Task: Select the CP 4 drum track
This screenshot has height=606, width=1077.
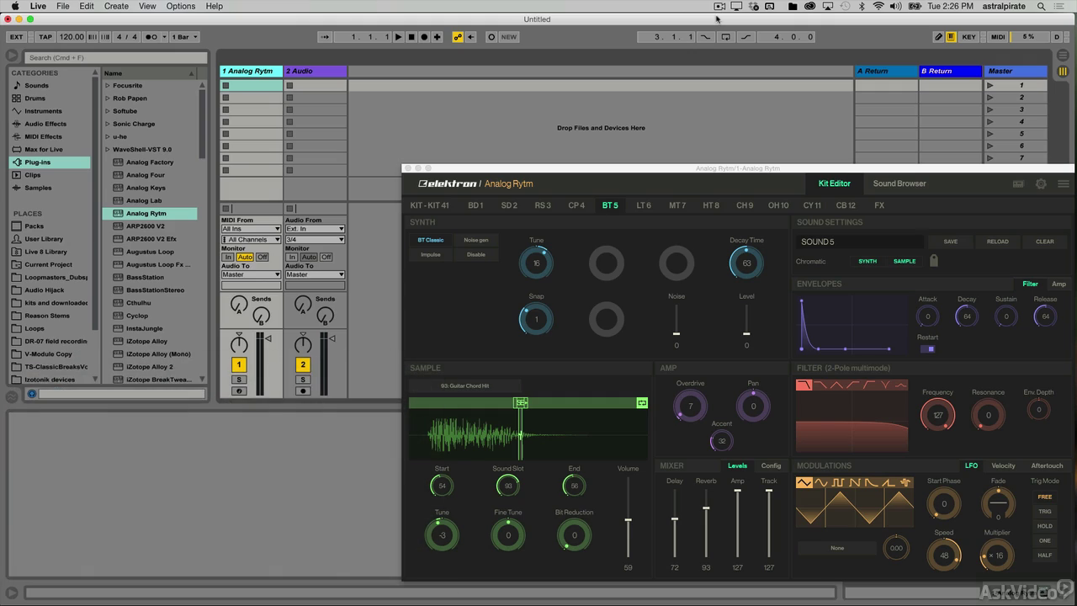Action: pyautogui.click(x=576, y=205)
